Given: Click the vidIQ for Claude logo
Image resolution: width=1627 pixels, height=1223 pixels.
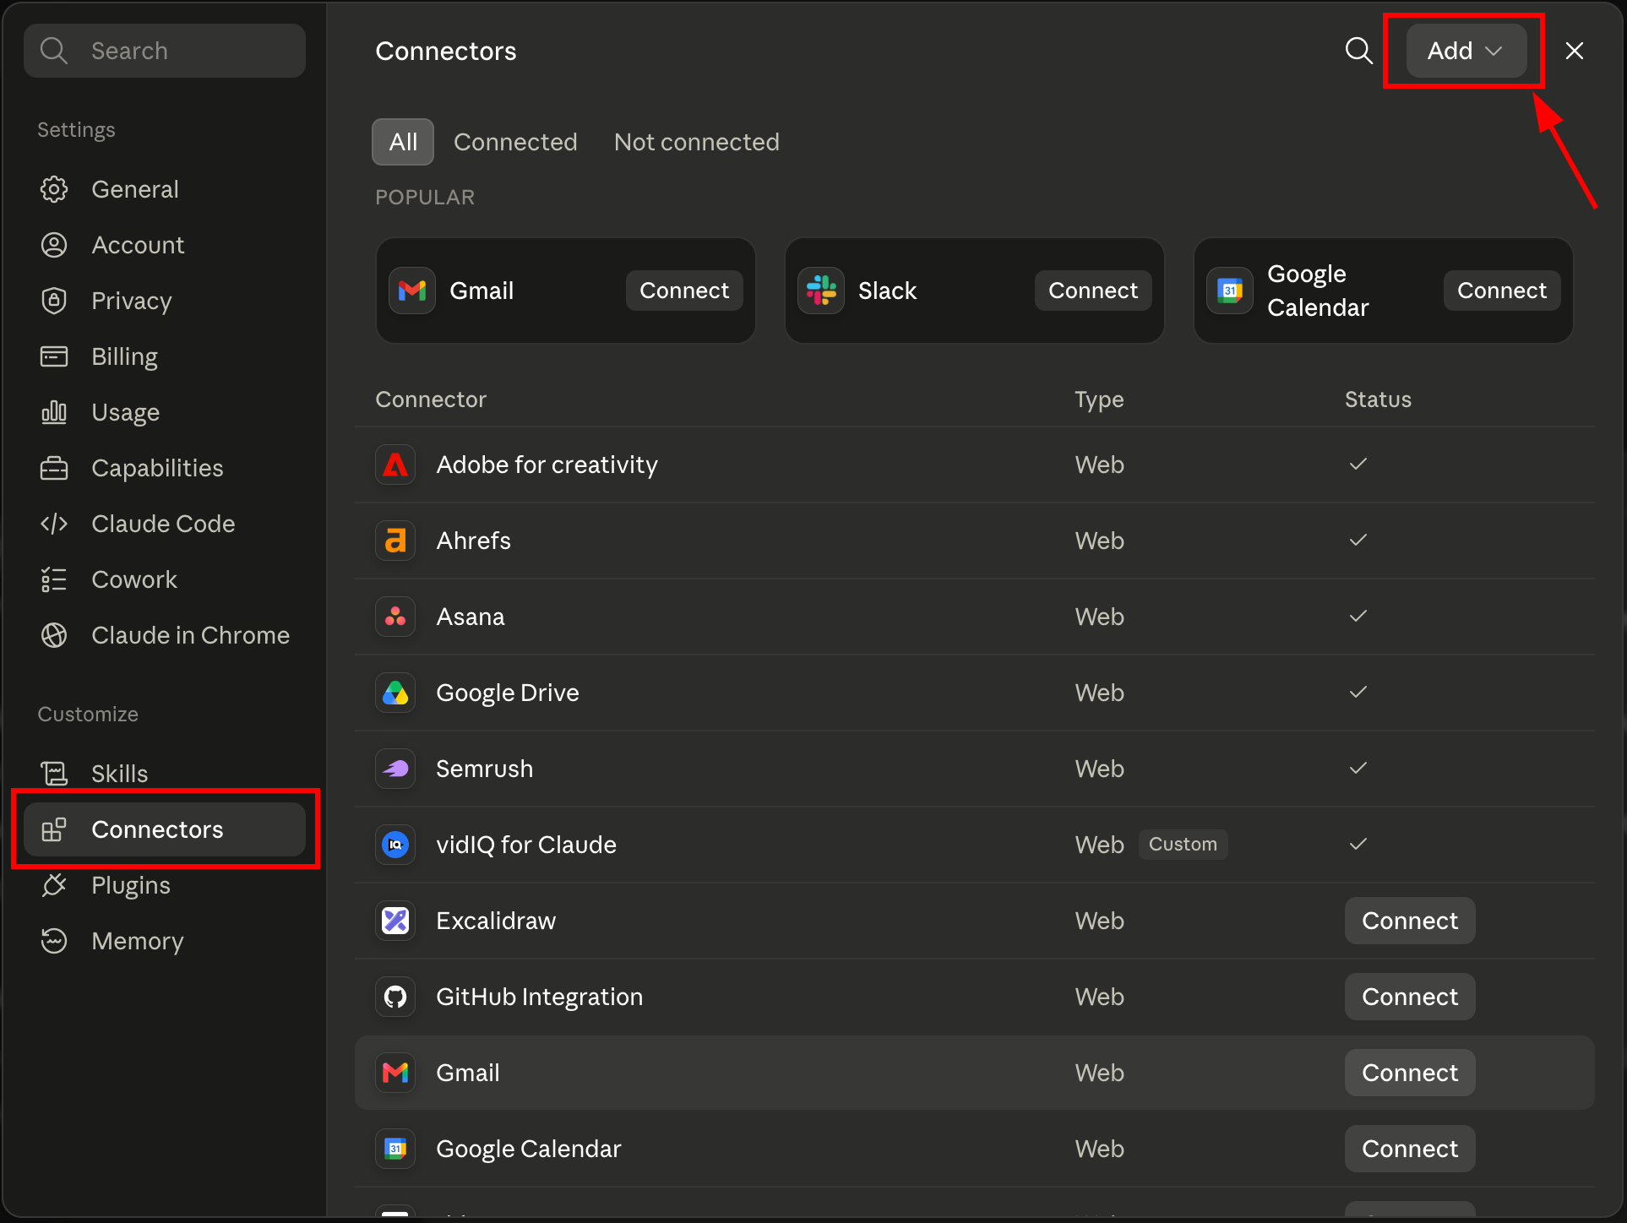Looking at the screenshot, I should tap(395, 845).
